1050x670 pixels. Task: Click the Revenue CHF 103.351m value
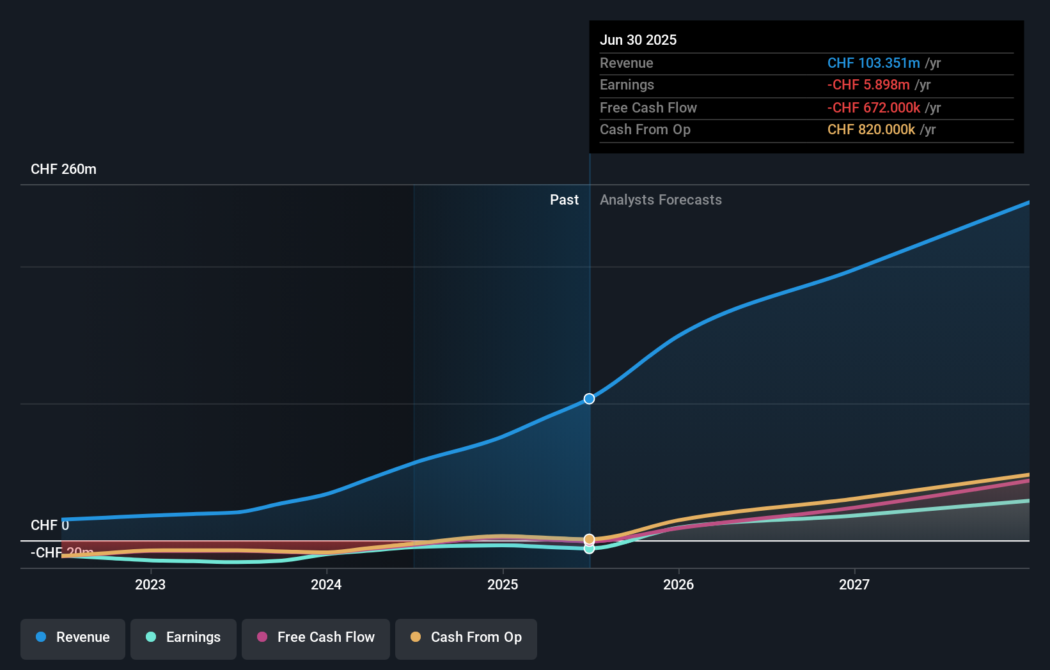point(874,63)
